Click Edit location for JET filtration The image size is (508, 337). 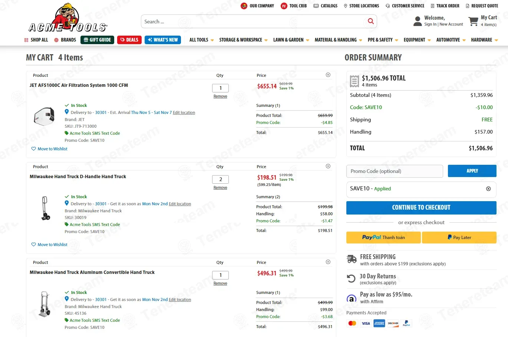coord(184,112)
